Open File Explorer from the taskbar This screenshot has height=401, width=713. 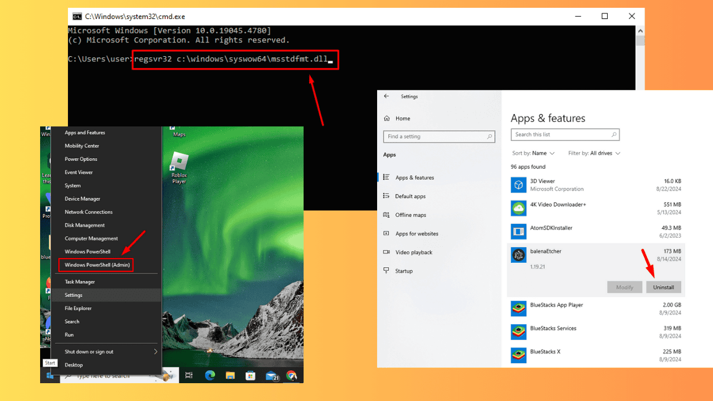pyautogui.click(x=230, y=375)
